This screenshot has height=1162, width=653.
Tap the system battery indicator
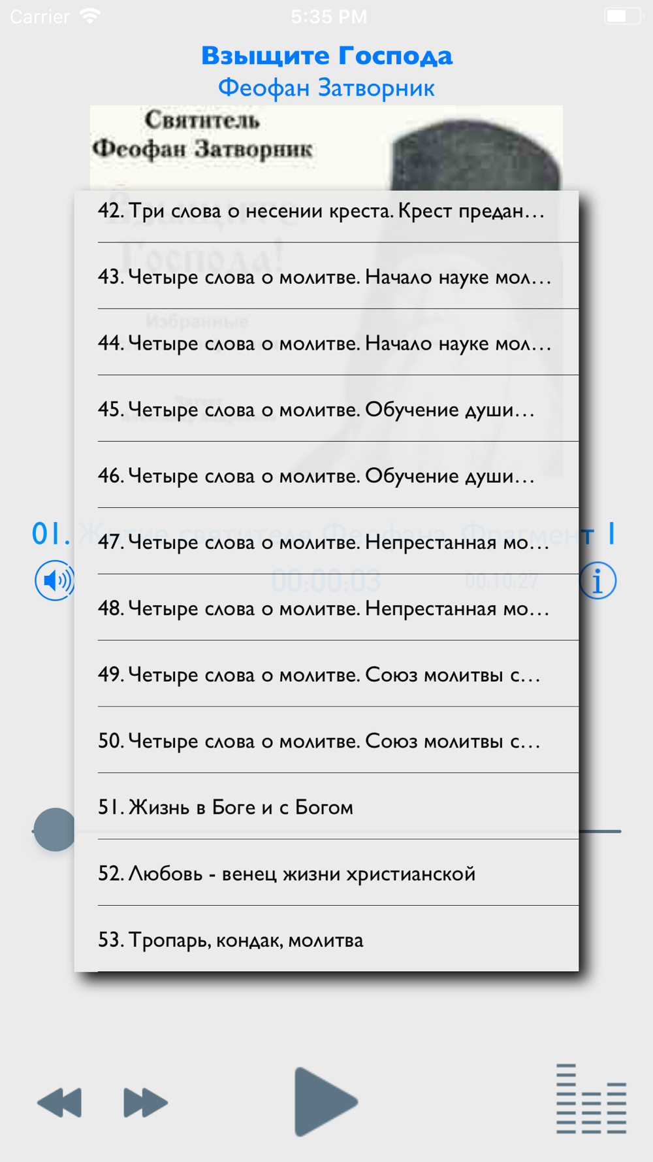pyautogui.click(x=624, y=16)
